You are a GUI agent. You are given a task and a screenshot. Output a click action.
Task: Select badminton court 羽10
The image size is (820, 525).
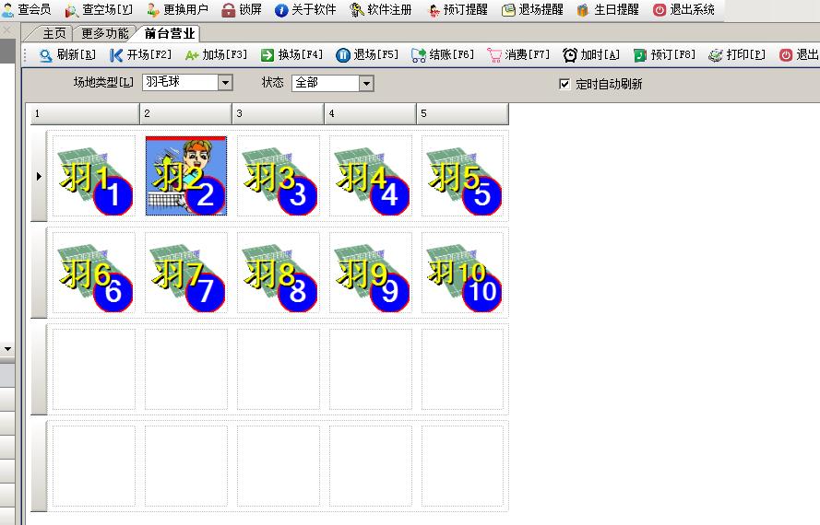click(463, 273)
